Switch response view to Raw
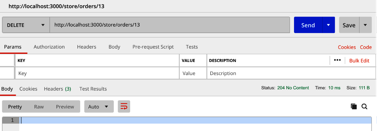 [39, 107]
